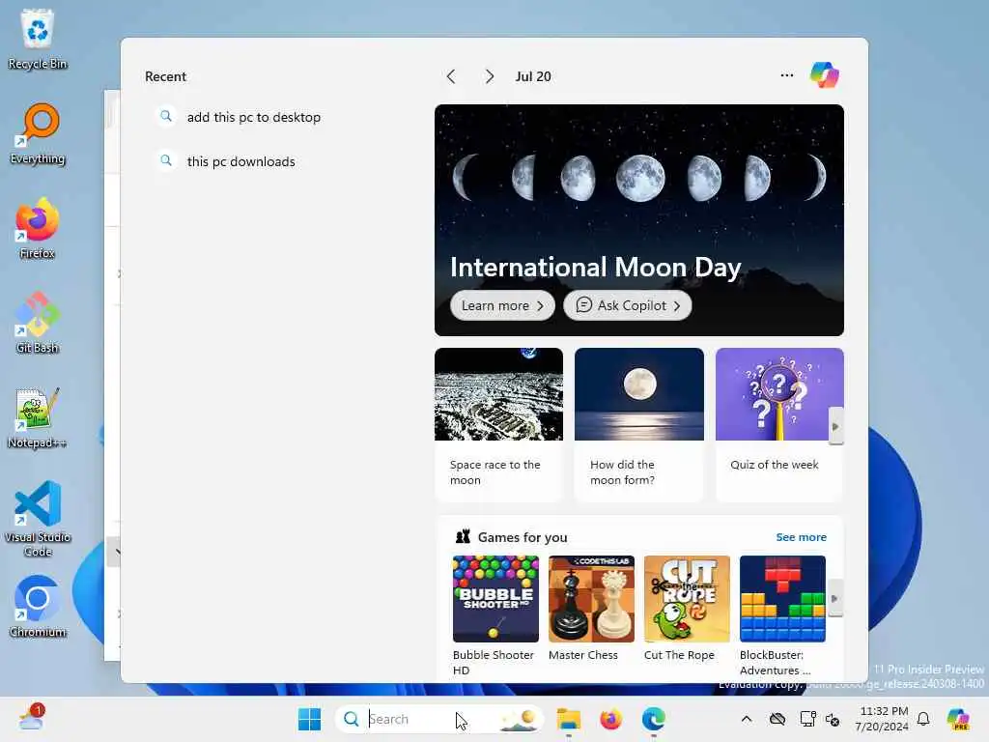Click See more games link
Screen dimensions: 989x742
(x=801, y=537)
